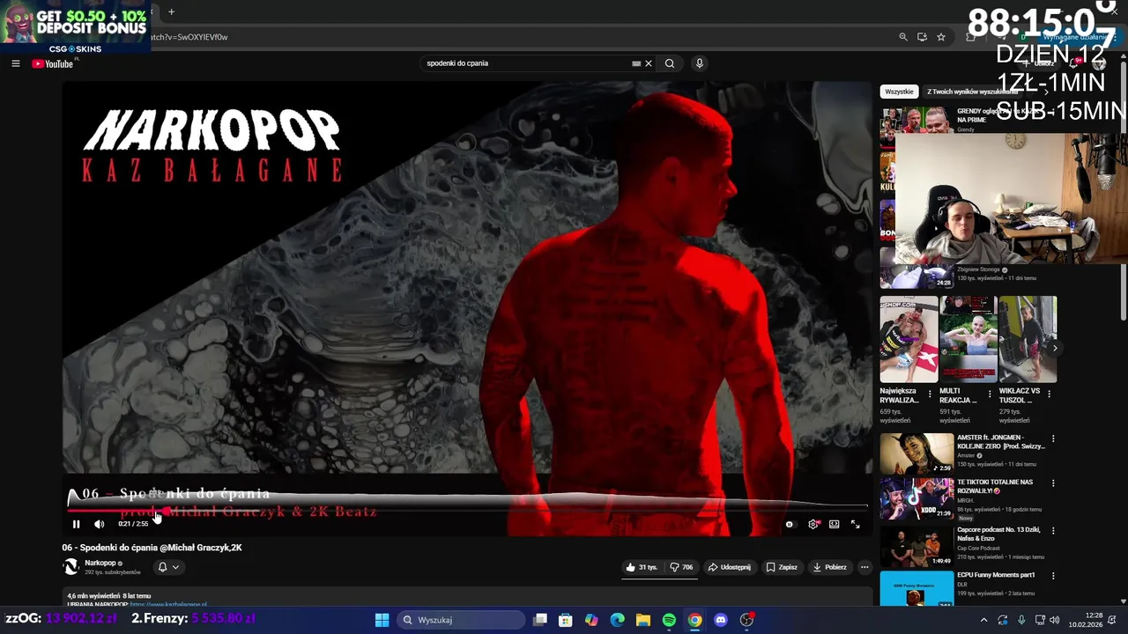1128x634 pixels.
Task: Go to the YouTube home logo
Action: [53, 63]
